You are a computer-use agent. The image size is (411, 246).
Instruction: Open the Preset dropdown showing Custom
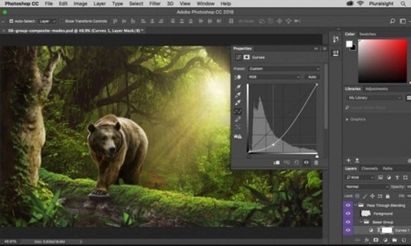(x=284, y=69)
